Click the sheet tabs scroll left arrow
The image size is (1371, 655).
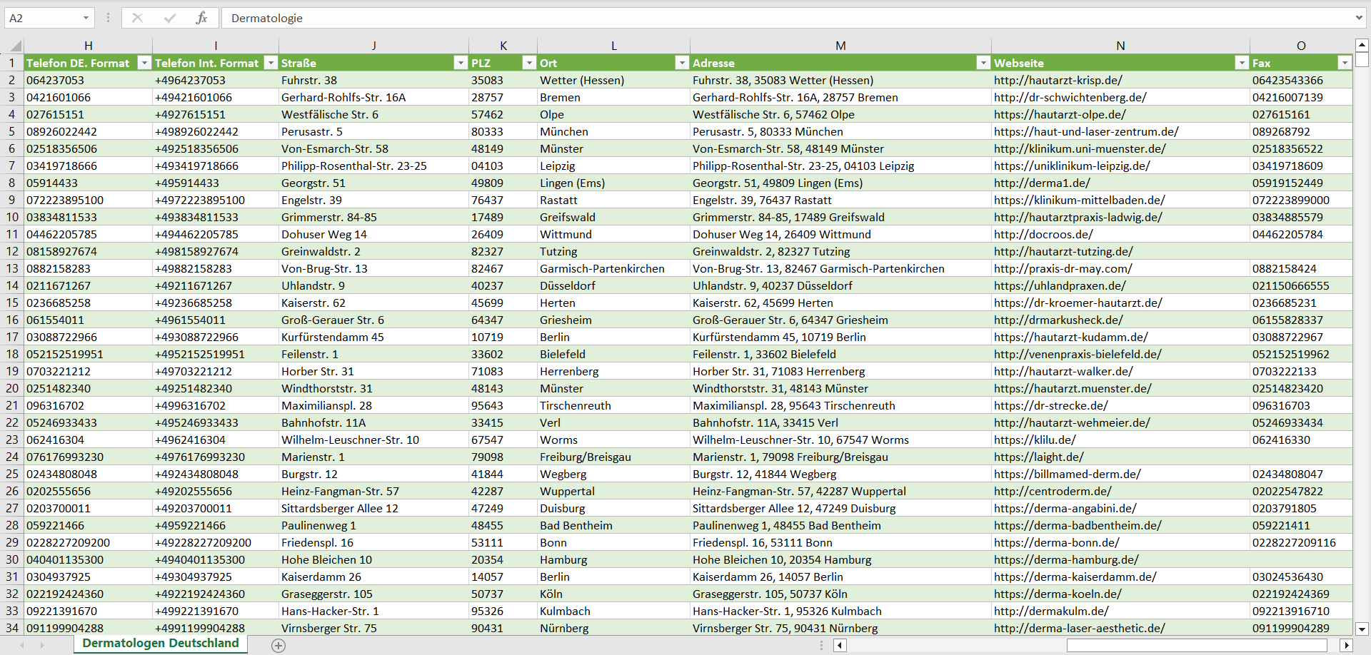click(x=22, y=645)
